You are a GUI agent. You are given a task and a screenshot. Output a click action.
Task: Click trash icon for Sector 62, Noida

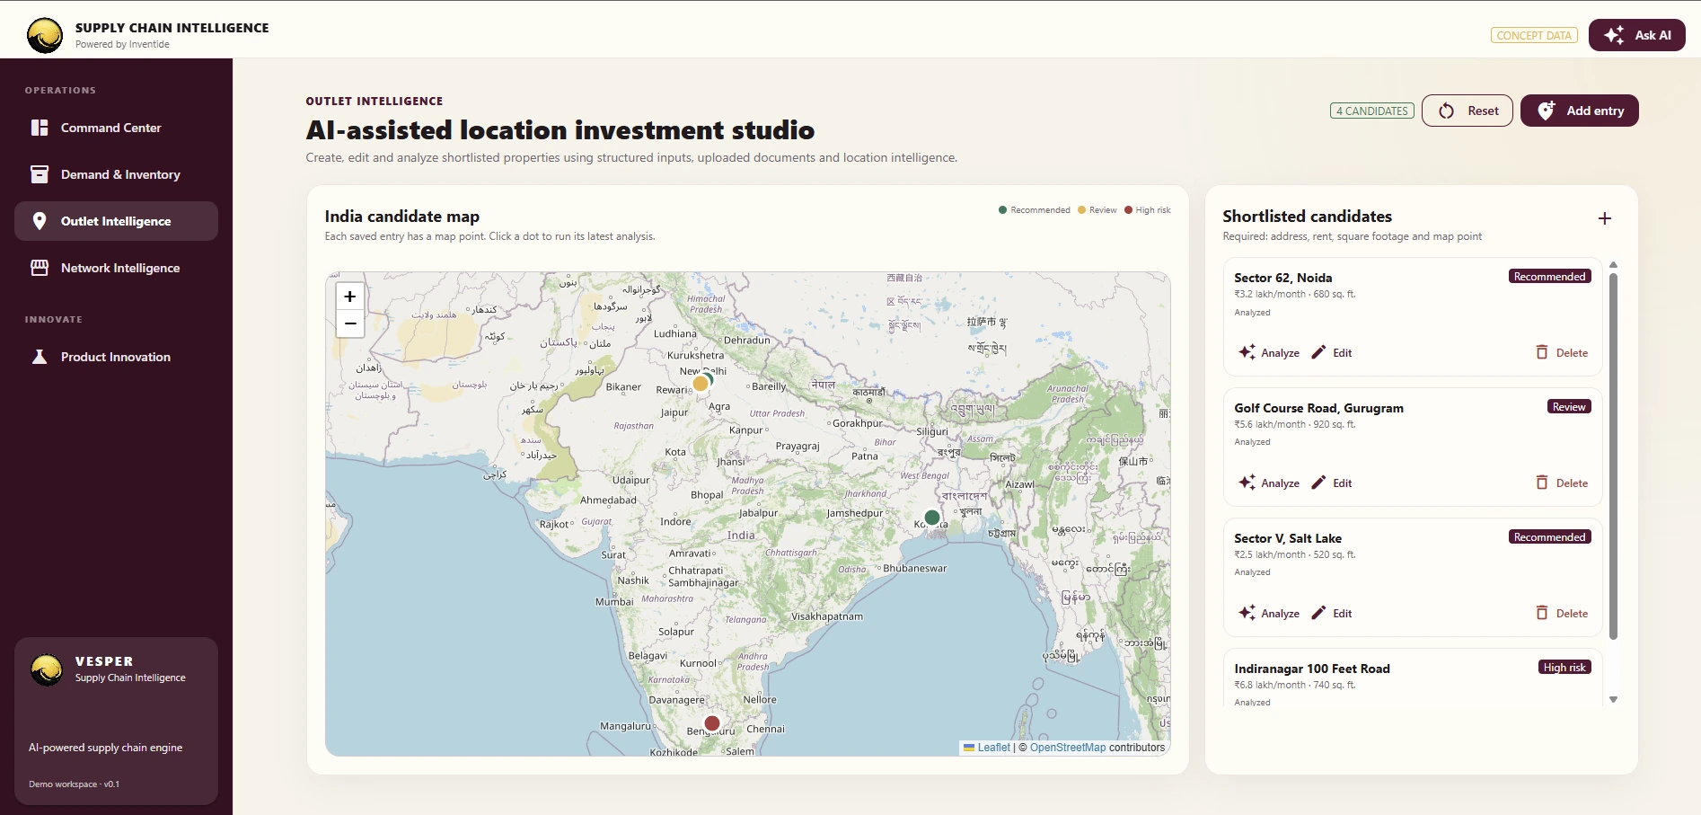coord(1542,352)
